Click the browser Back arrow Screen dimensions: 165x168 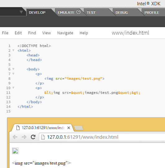coord(15,137)
